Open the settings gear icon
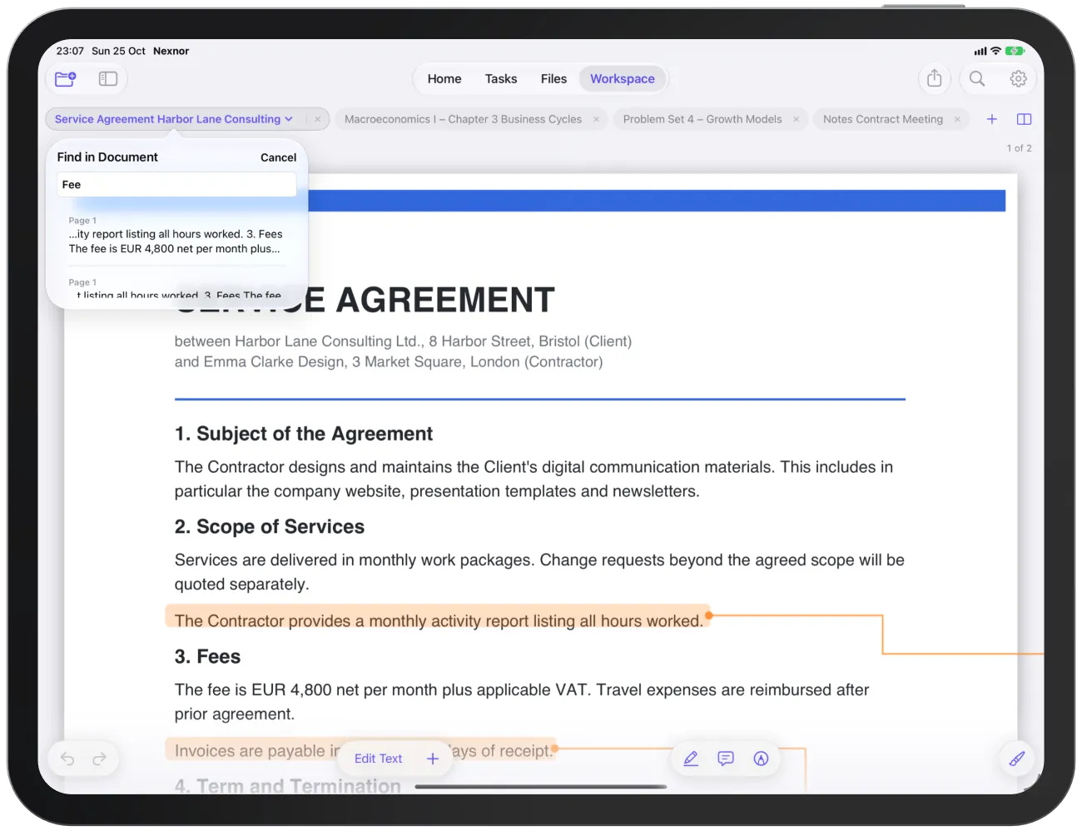 pyautogui.click(x=1018, y=78)
